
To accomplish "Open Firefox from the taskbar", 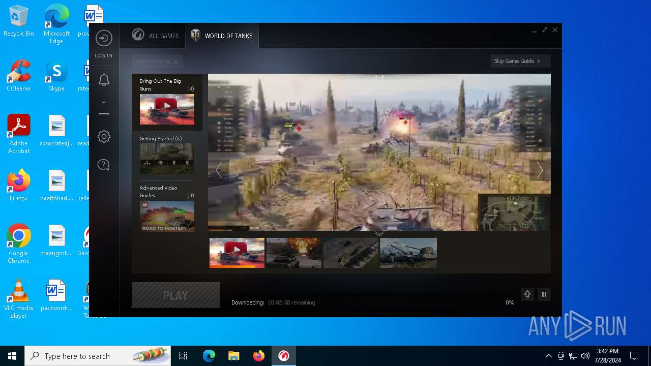I will tap(259, 356).
